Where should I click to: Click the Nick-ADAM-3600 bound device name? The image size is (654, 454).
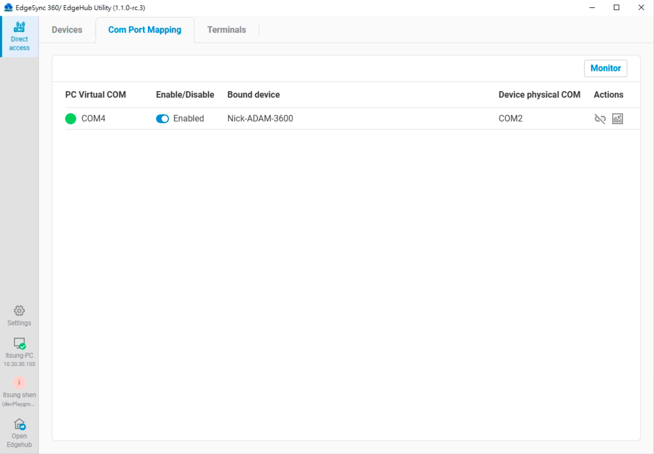(260, 118)
